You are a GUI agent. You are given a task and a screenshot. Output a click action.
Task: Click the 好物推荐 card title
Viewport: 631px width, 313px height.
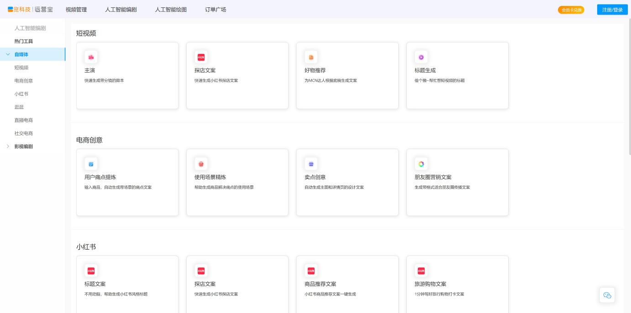pos(315,70)
